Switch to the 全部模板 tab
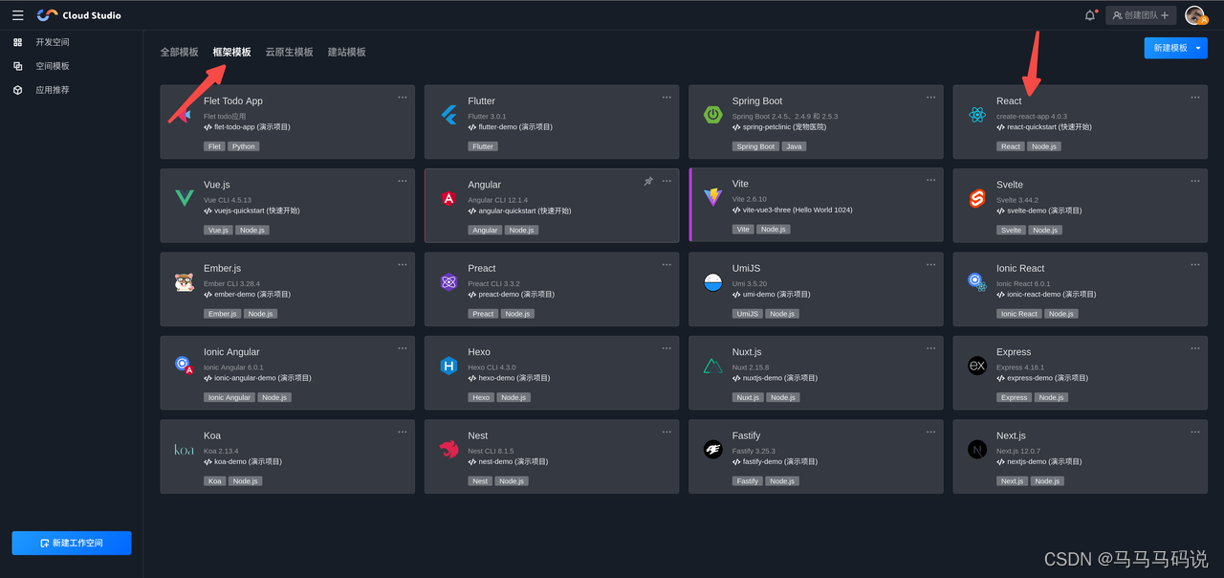Image resolution: width=1224 pixels, height=578 pixels. (179, 52)
